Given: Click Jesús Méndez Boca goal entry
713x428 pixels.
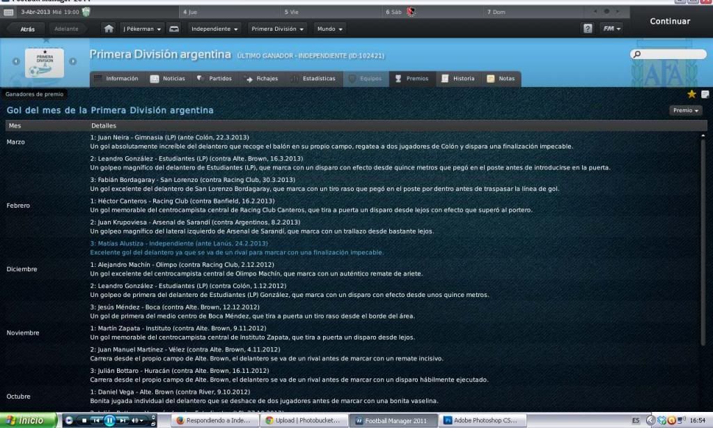Looking at the screenshot, I should tap(252, 312).
